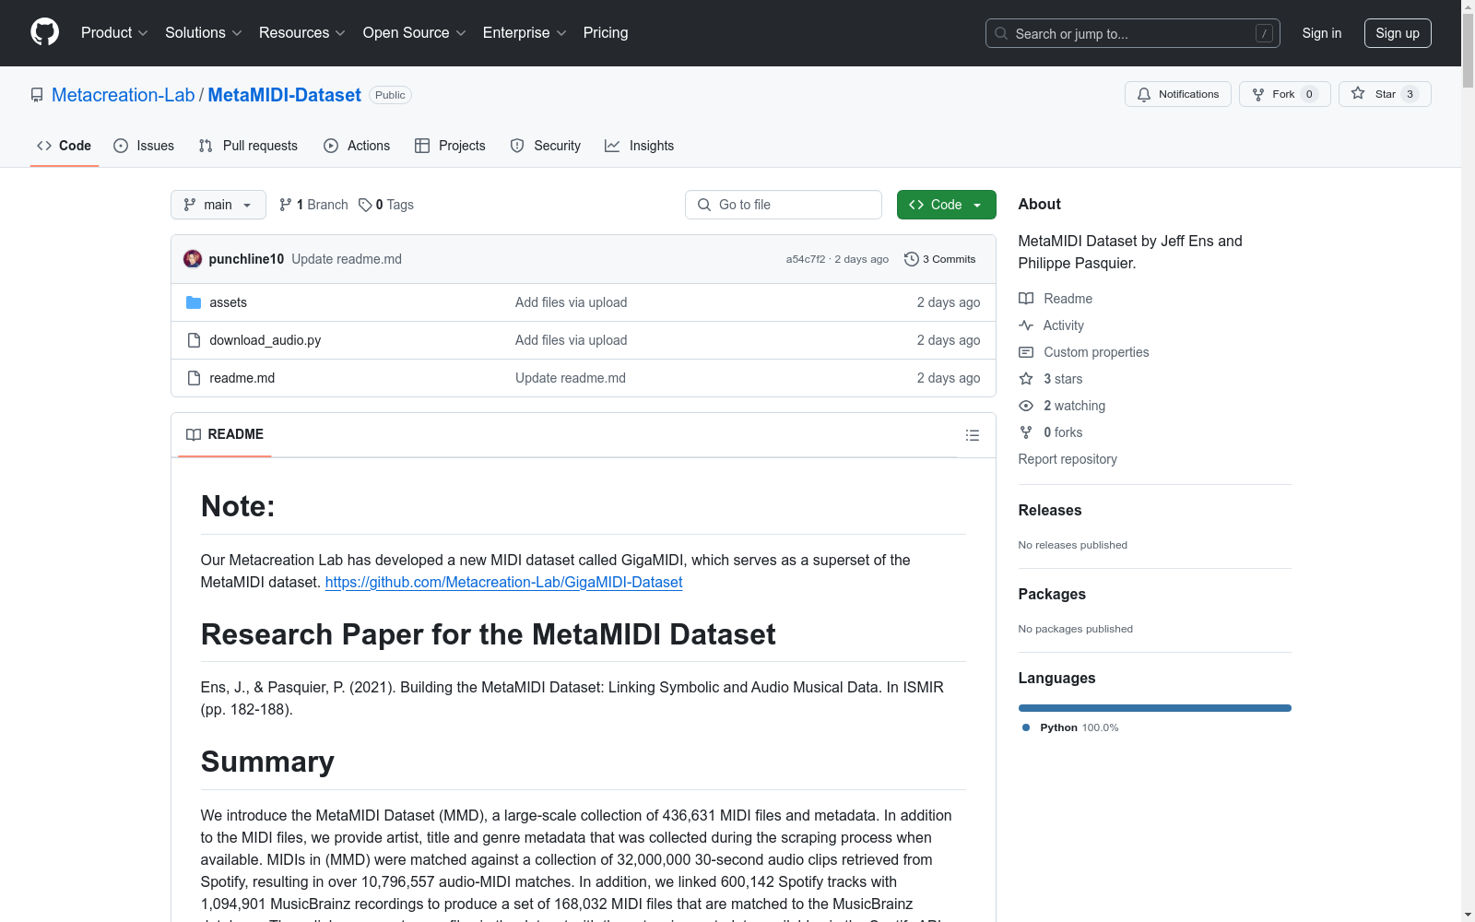Click the star icon beside 3 stars
The image size is (1475, 922).
1026,379
